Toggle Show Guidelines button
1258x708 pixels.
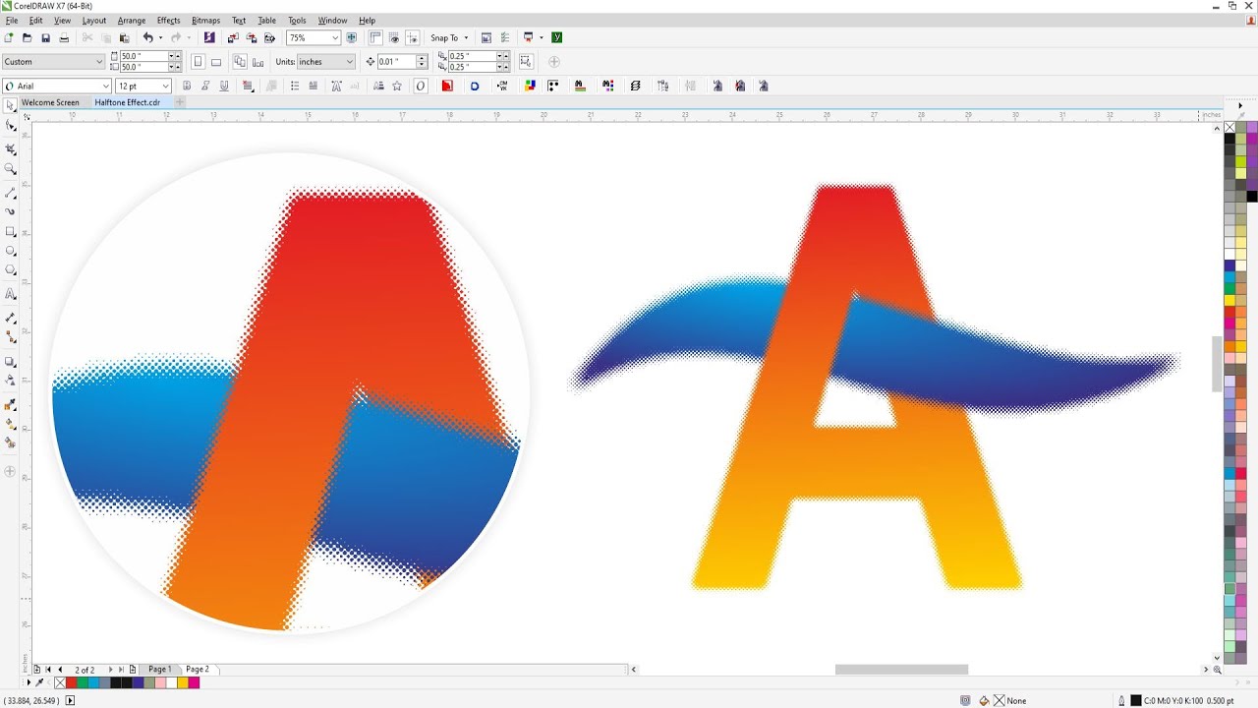click(412, 37)
